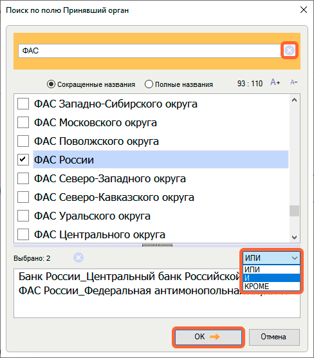Image resolution: width=314 pixels, height=358 pixels.
Task: Select row ФАС Московского округа text
Action: click(95, 122)
